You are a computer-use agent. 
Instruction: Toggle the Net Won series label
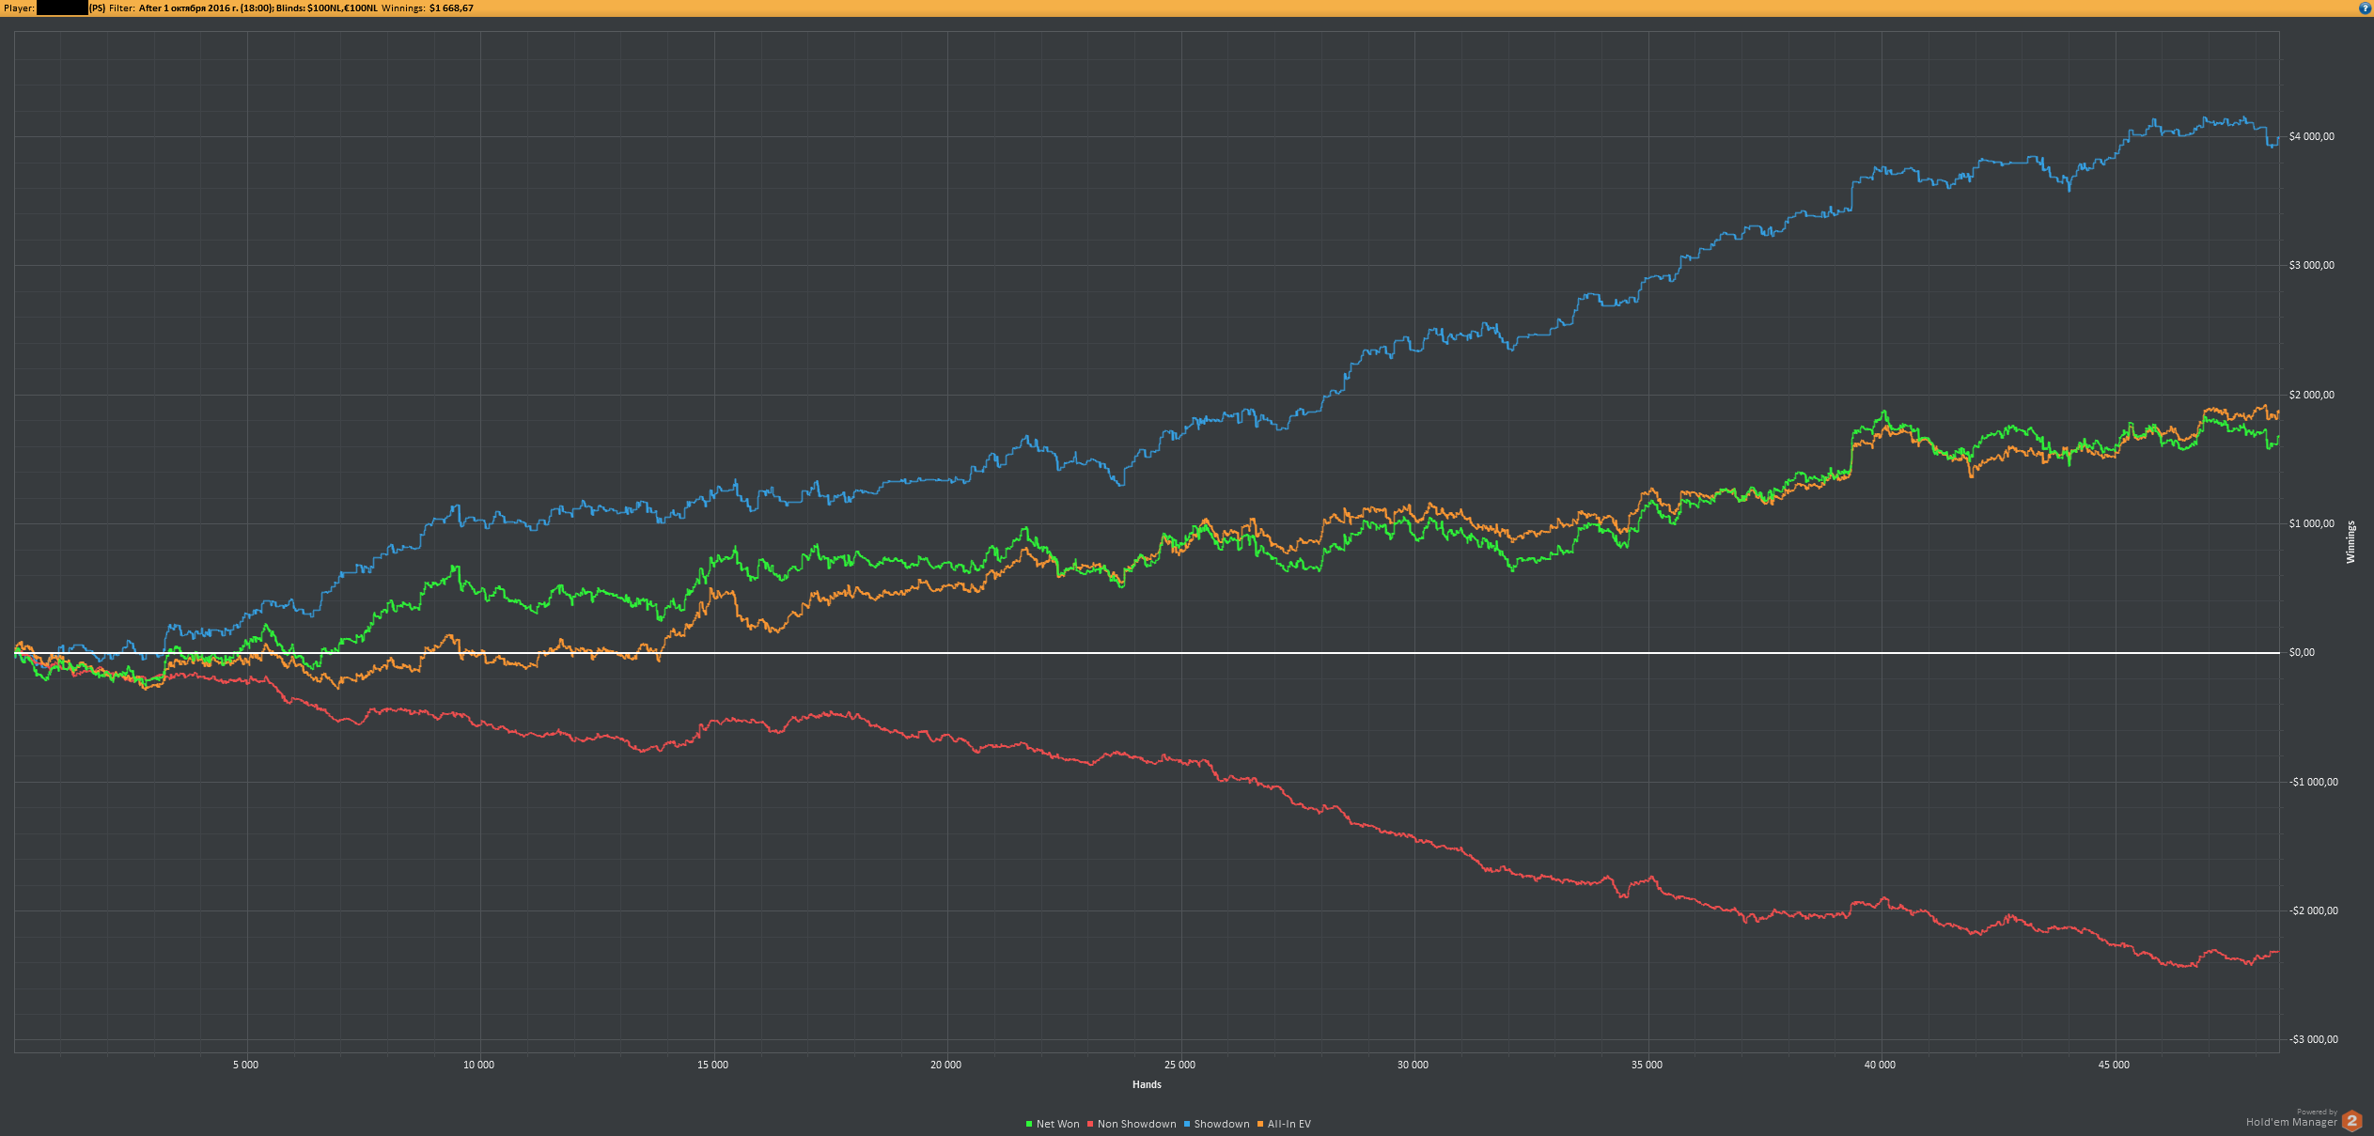pos(1057,1124)
